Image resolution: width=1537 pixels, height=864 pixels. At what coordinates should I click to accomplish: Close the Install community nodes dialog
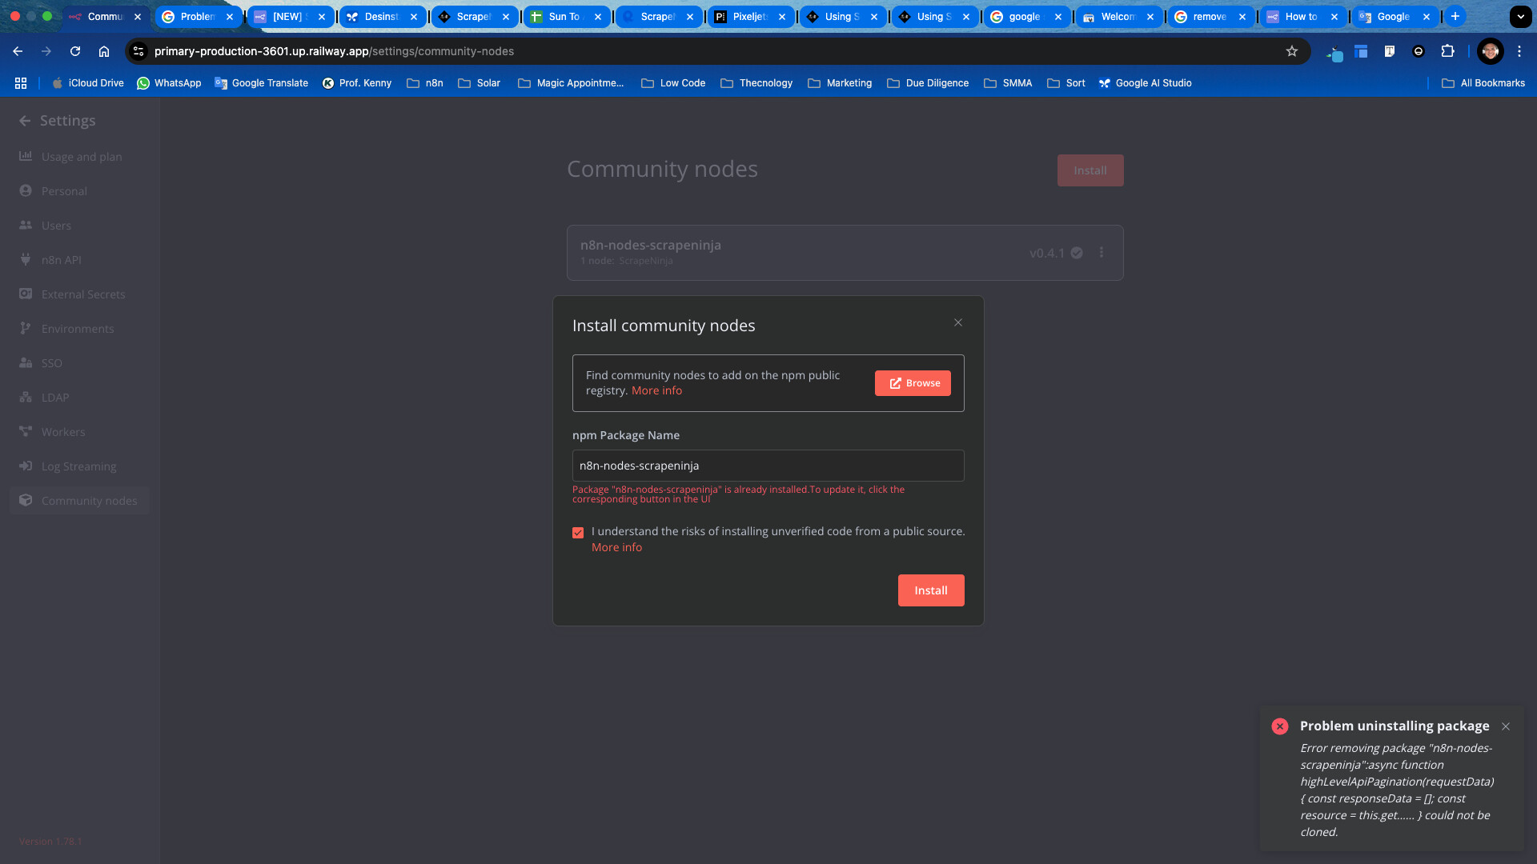tap(958, 322)
